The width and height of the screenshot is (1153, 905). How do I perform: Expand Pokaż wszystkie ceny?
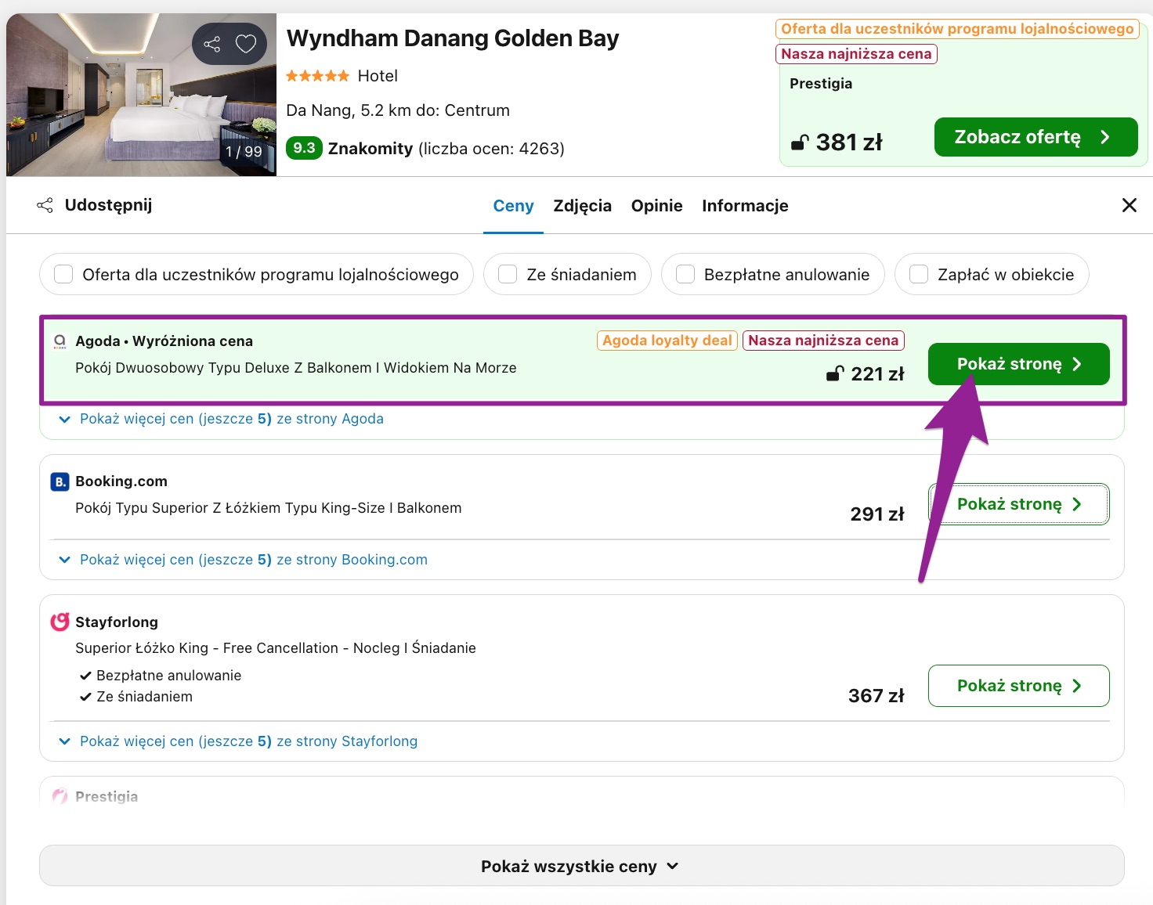581,866
